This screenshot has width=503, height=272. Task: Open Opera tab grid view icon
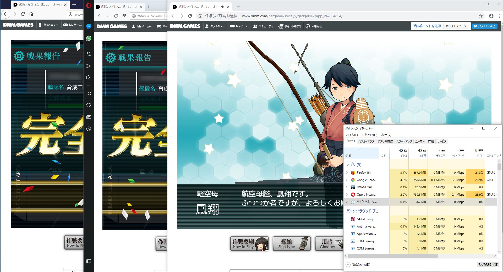[124, 16]
